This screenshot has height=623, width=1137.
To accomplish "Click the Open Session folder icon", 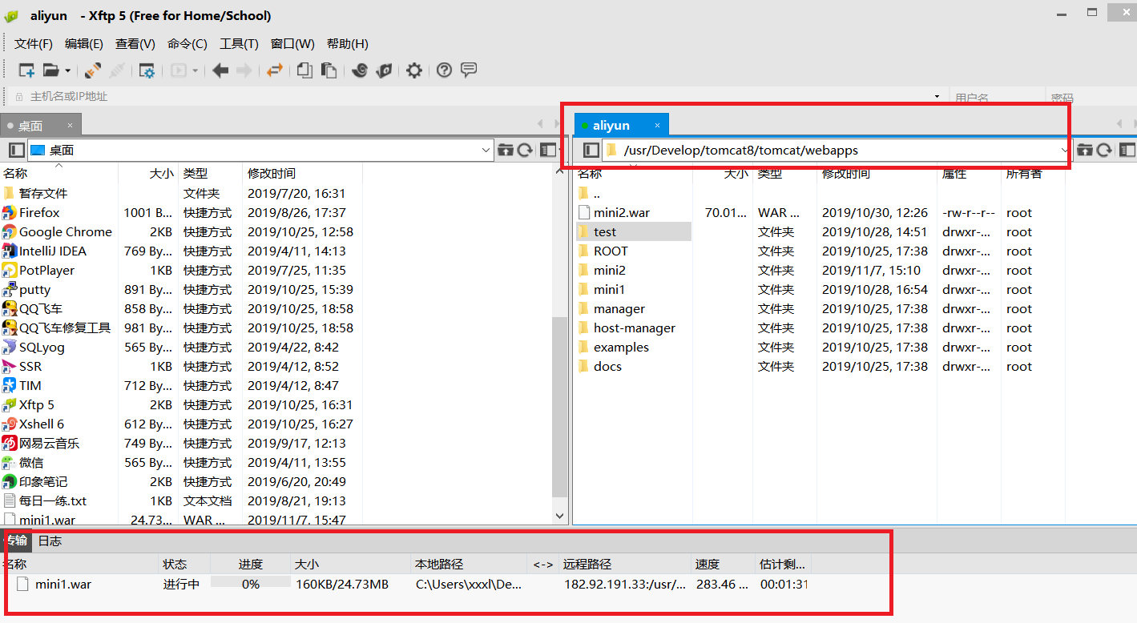I will tap(50, 70).
